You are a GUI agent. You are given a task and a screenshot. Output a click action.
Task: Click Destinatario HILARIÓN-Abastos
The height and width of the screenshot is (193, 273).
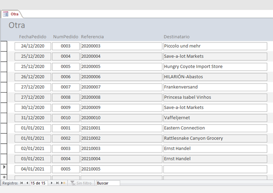[215, 77]
